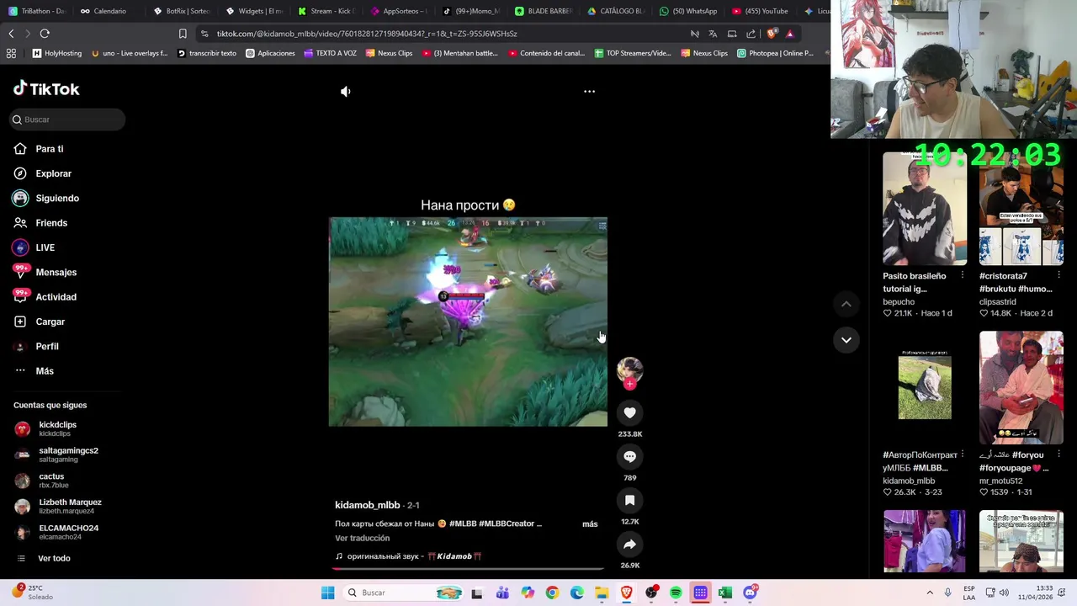Open the Brave Shields lion icon
The height and width of the screenshot is (606, 1077).
pyautogui.click(x=772, y=34)
